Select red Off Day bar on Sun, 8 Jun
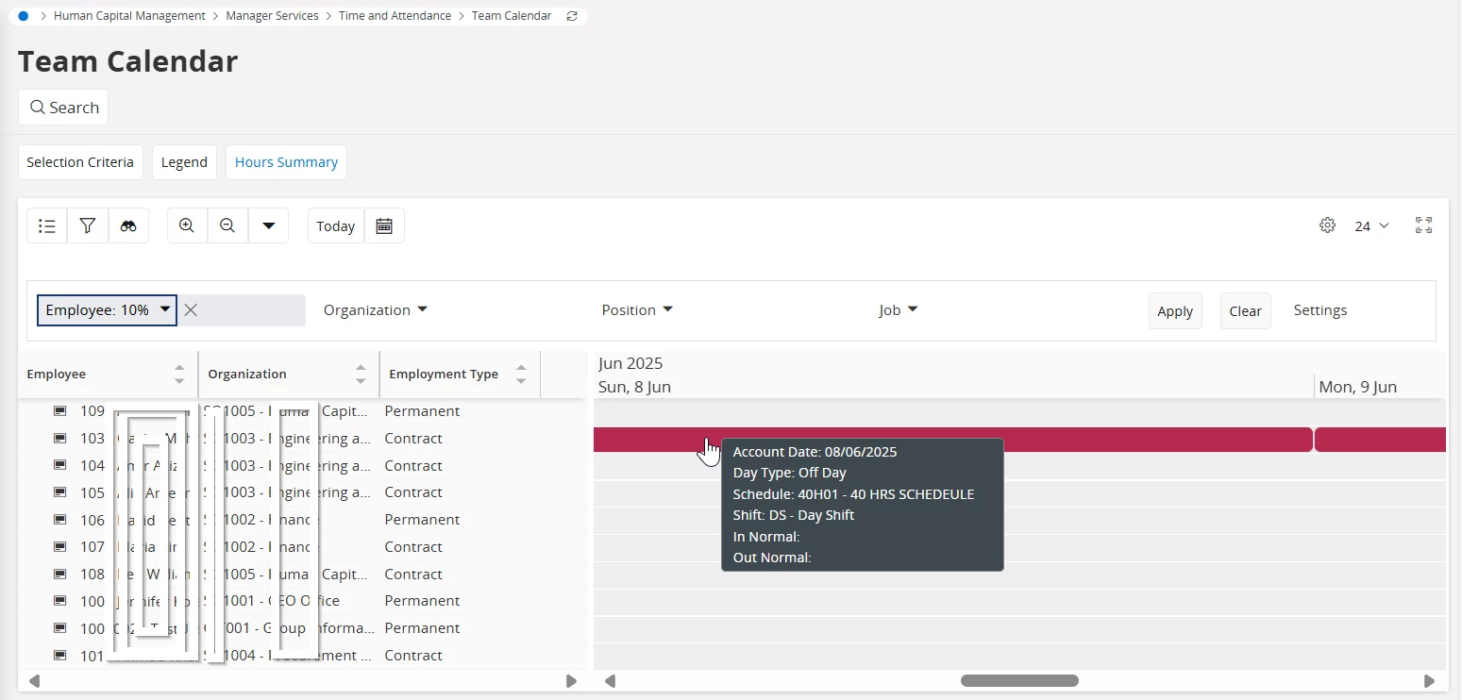 coord(953,440)
